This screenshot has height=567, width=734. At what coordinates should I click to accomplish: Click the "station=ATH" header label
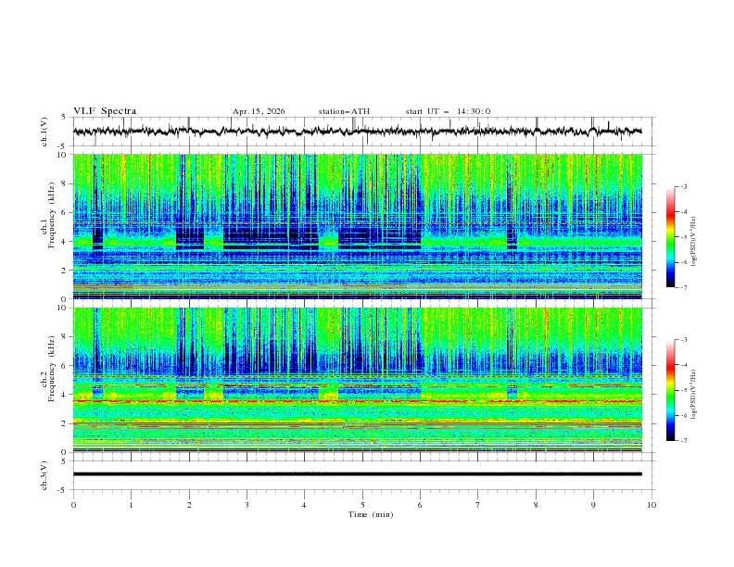pyautogui.click(x=344, y=111)
